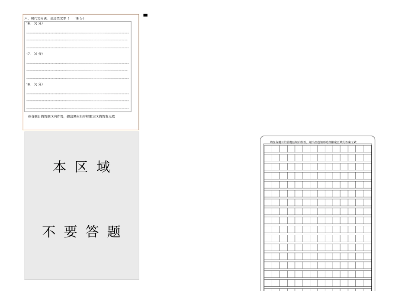
Task: Click the note '在各题目的答题区内作答'
Action: click(x=46, y=117)
